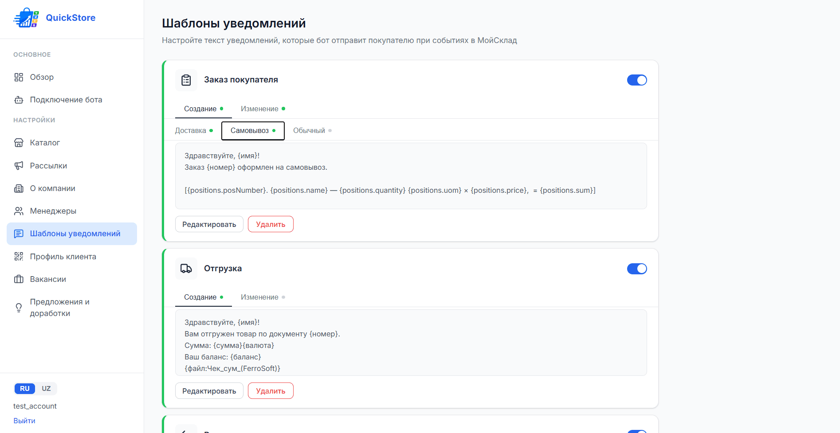
Task: Select Шаблоны уведомлений in sidebar
Action: coord(72,234)
